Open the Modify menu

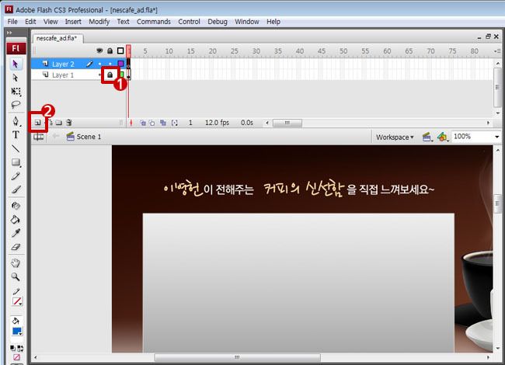pyautogui.click(x=99, y=22)
